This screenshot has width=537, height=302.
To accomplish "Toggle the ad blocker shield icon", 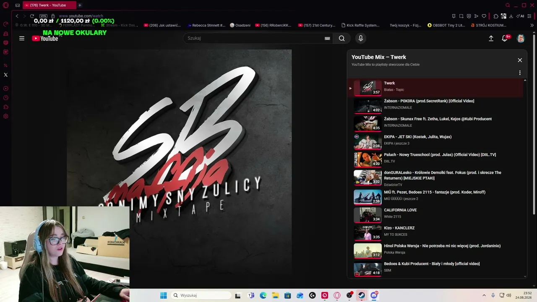I will pos(469,16).
